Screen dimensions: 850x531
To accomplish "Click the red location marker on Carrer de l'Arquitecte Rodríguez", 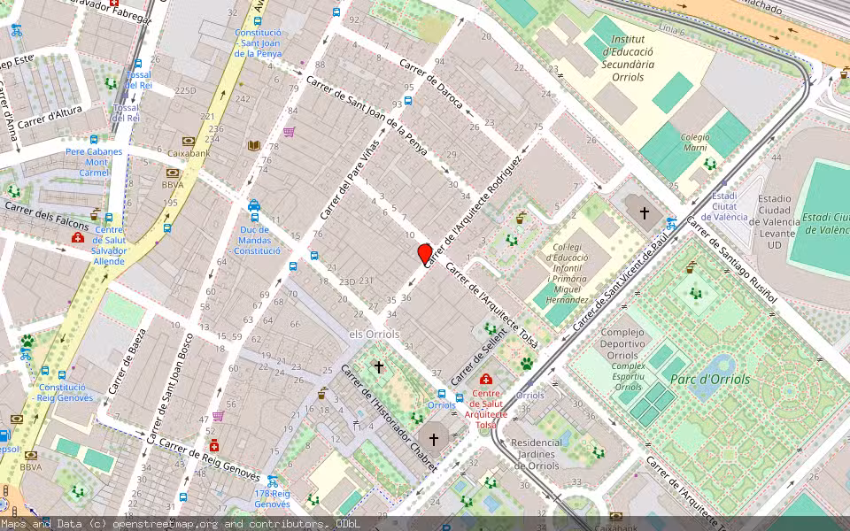I will click(423, 255).
